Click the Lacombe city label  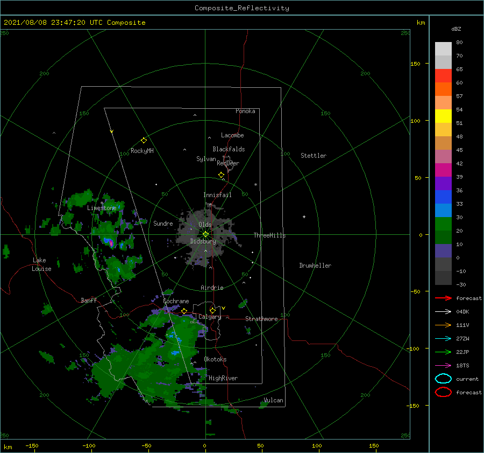click(232, 135)
